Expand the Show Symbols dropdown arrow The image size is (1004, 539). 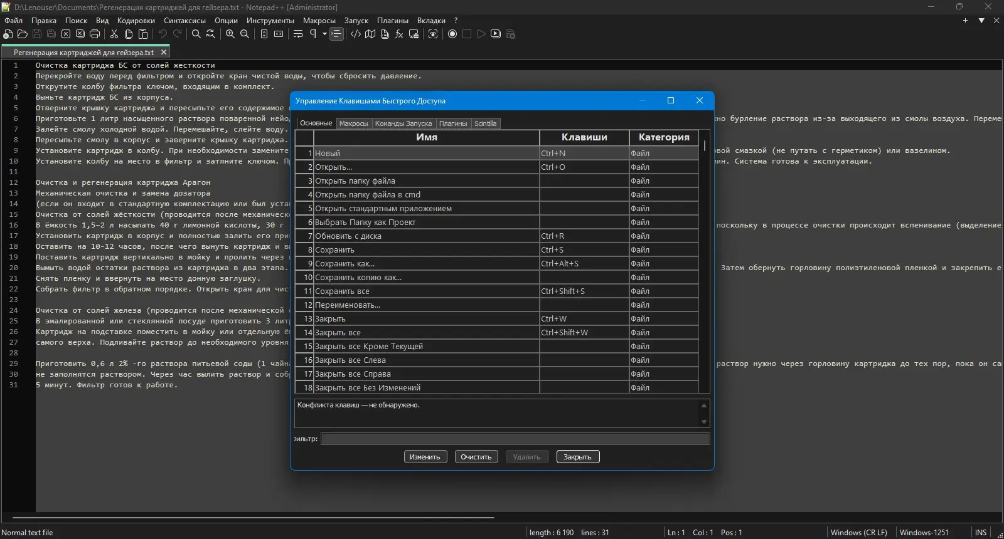[x=324, y=34]
